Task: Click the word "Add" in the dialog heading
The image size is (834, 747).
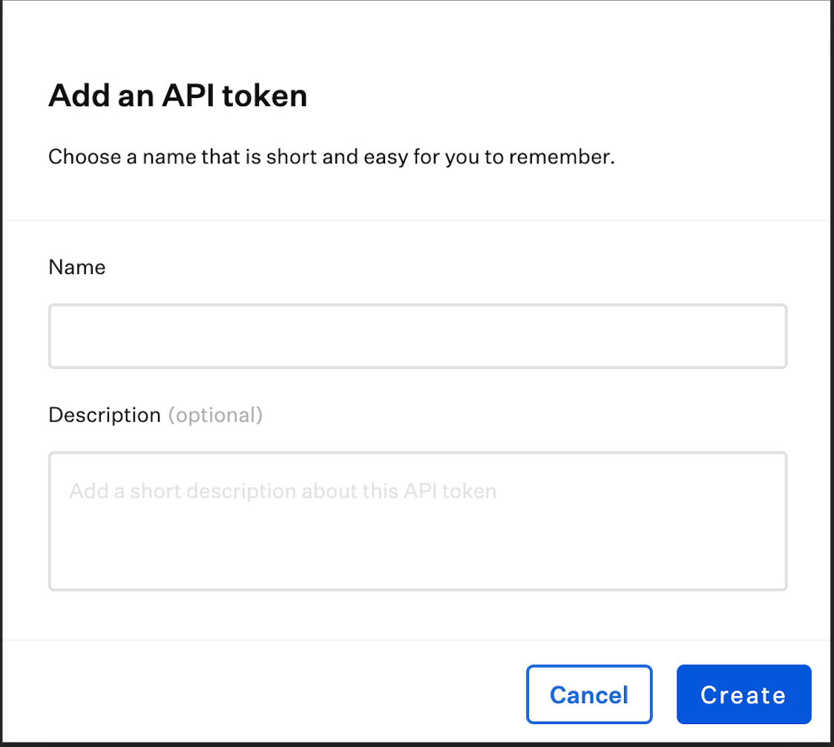Action: (73, 97)
